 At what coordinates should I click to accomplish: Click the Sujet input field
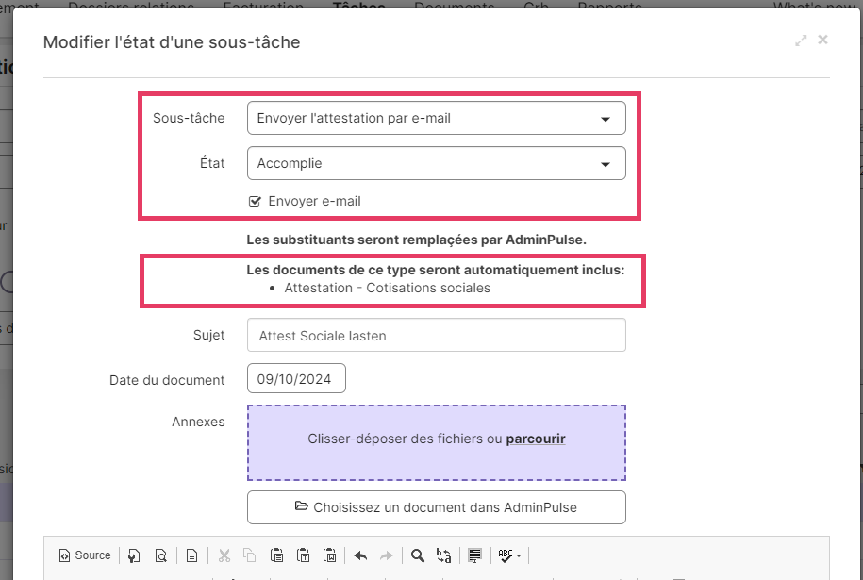tap(437, 335)
